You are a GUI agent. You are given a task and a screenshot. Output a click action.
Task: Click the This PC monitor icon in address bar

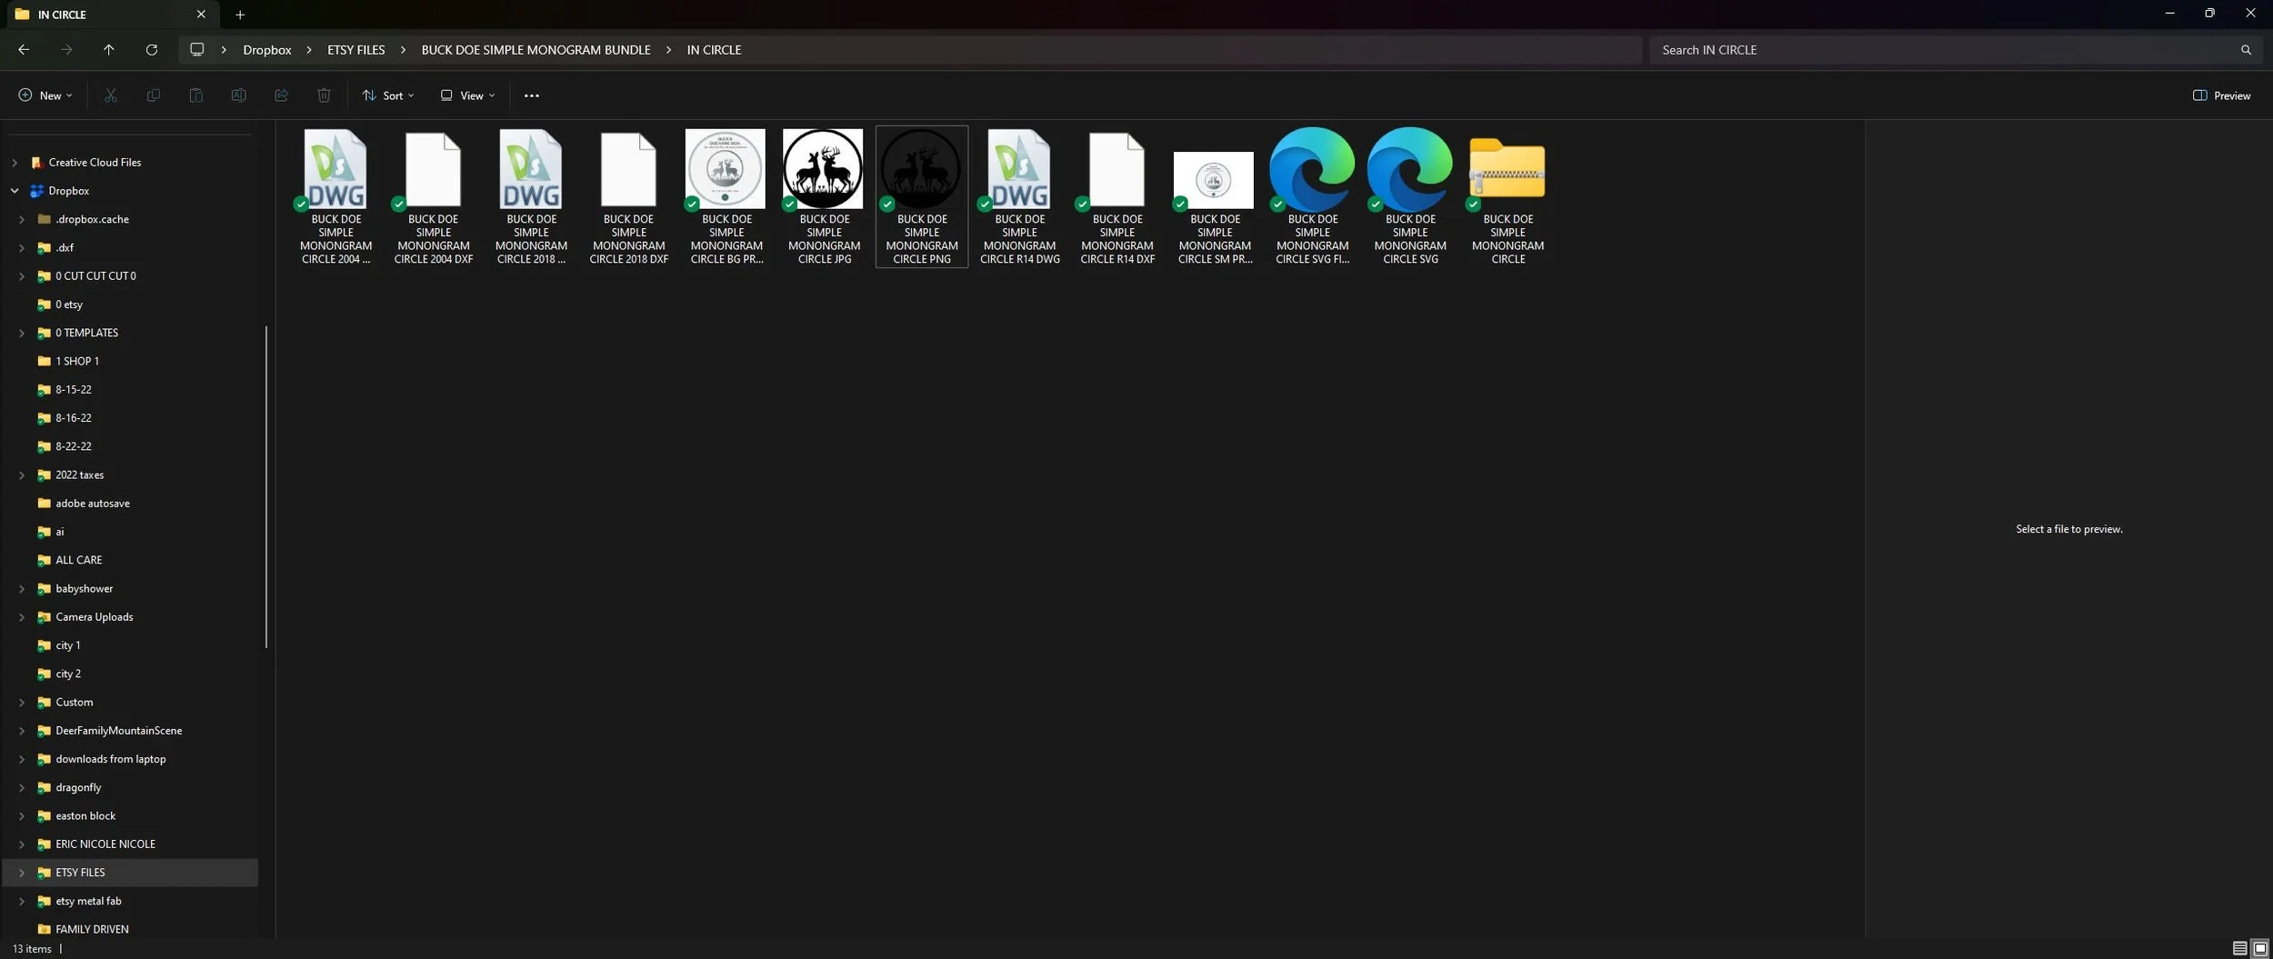pos(196,50)
